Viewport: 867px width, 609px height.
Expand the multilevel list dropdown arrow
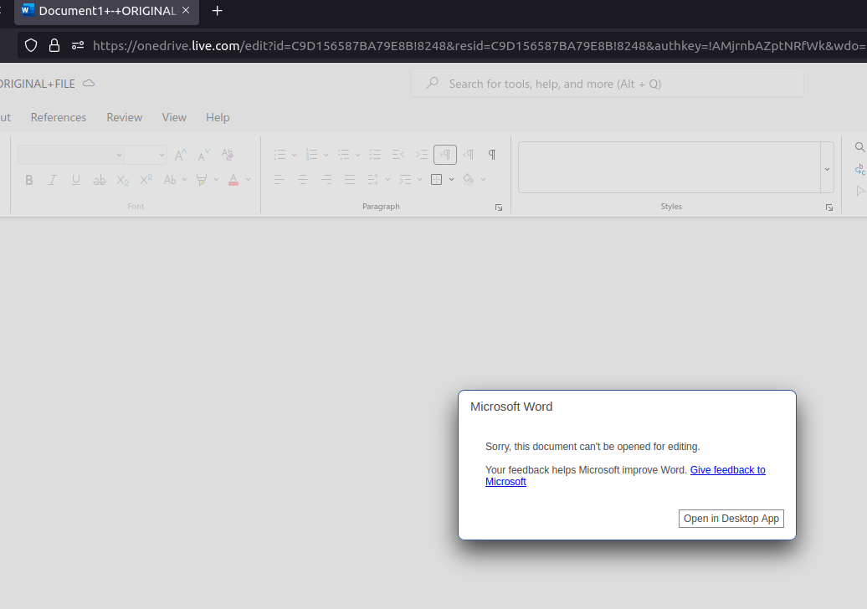(x=357, y=156)
